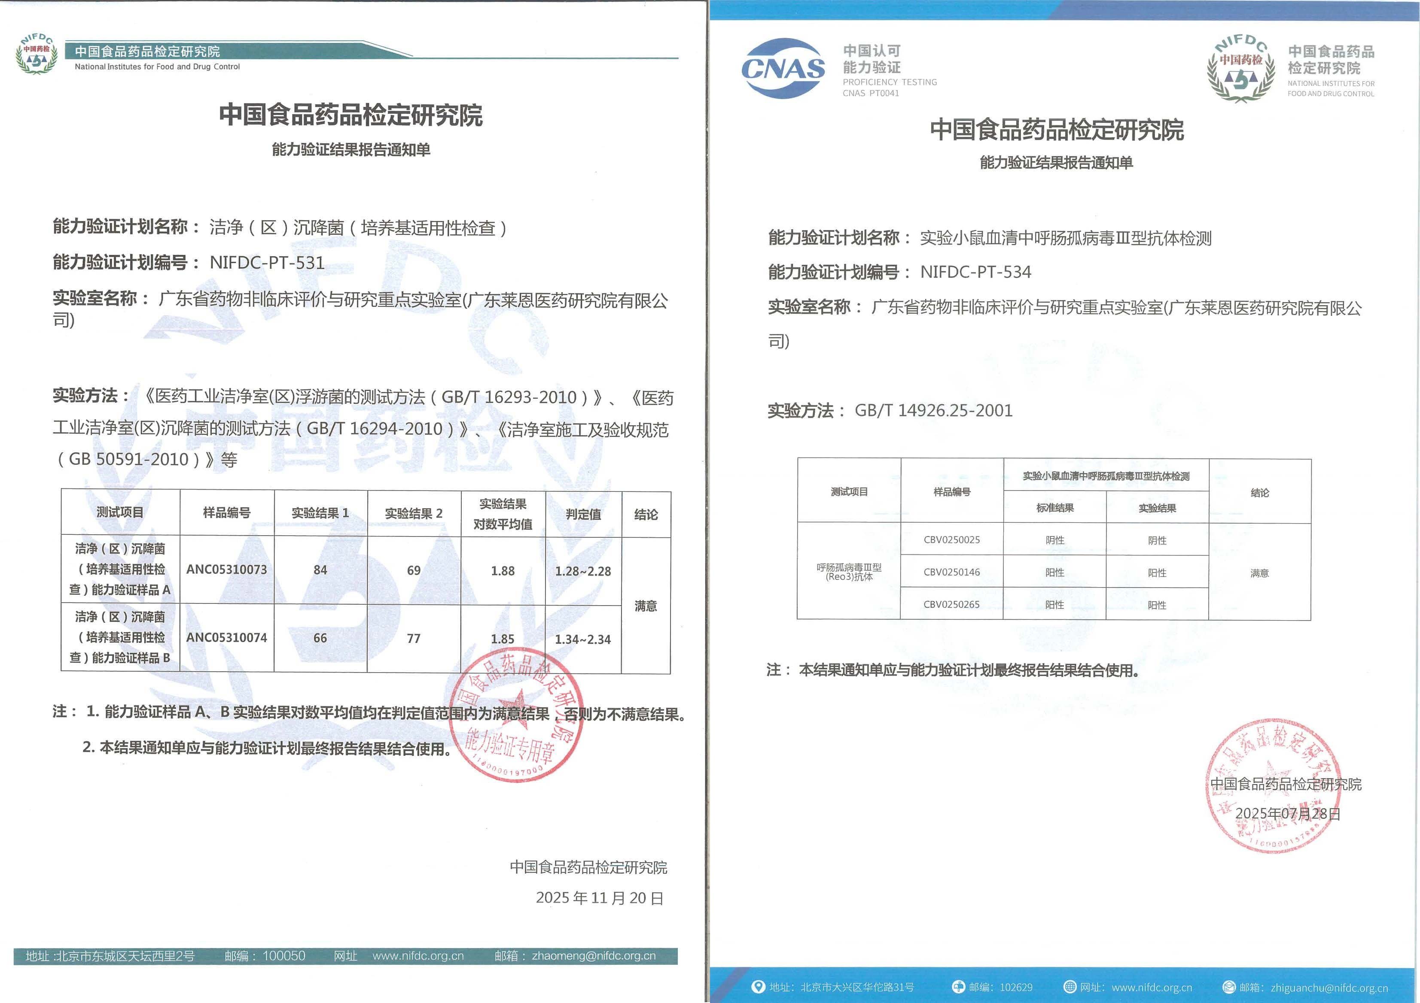The image size is (1420, 1003).
Task: Click the 1.34~2.34 判定值 cell
Action: click(x=582, y=639)
